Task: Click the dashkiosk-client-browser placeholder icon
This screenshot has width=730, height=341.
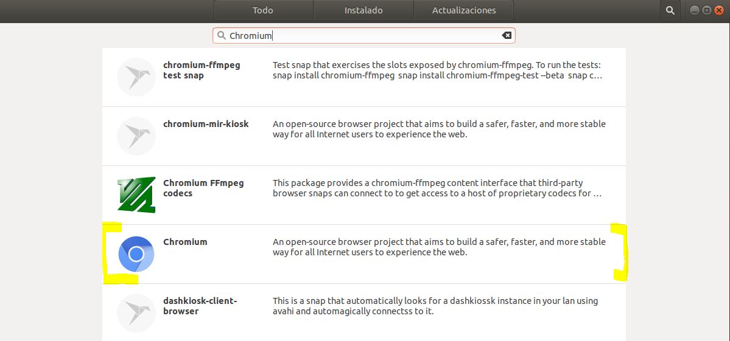Action: (x=136, y=313)
